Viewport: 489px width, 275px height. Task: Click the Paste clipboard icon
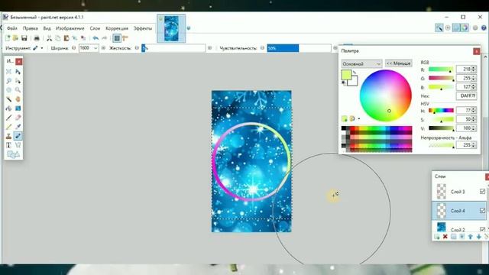66,38
